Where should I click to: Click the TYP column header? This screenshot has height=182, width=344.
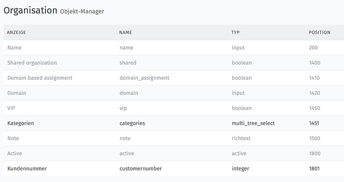[235, 32]
